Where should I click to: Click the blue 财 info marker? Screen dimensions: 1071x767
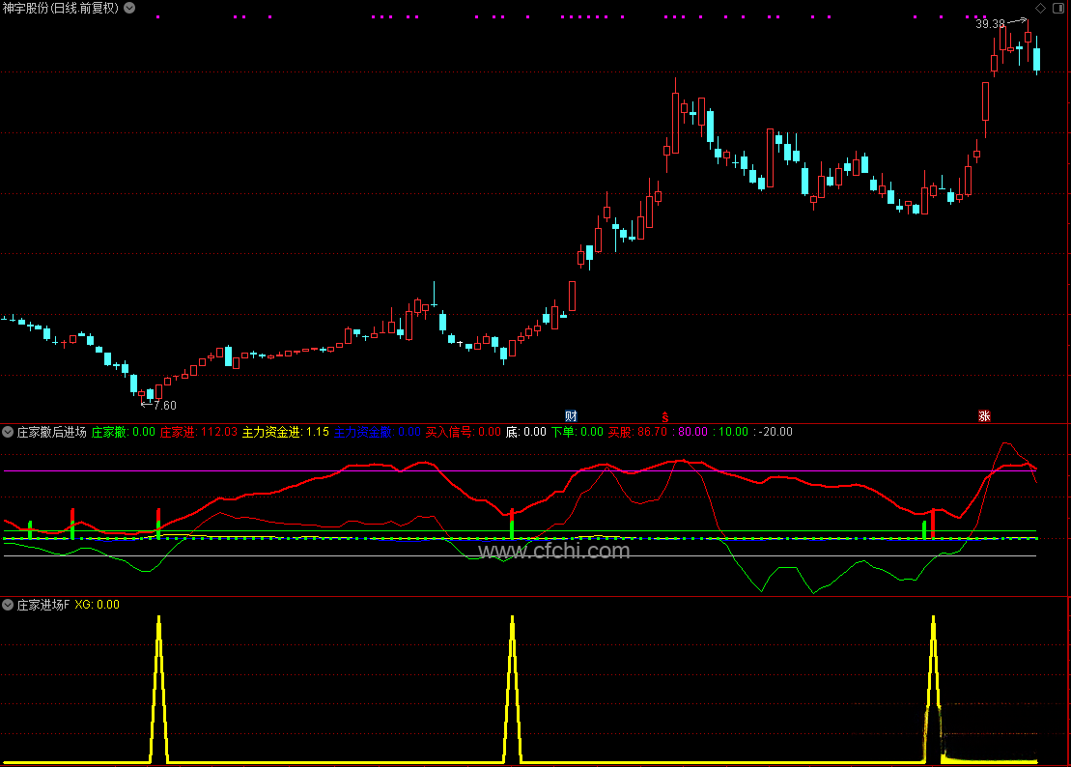pos(571,416)
